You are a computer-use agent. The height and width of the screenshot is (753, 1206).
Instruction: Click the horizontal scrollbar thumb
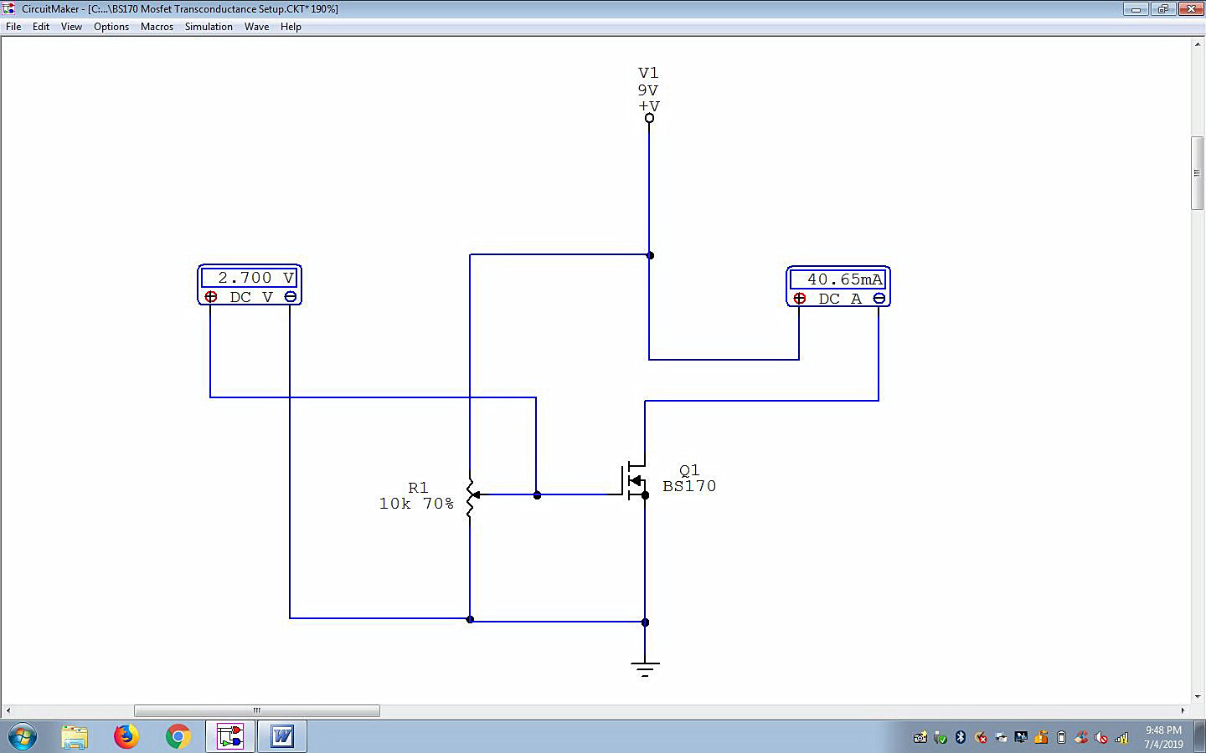pyautogui.click(x=257, y=710)
